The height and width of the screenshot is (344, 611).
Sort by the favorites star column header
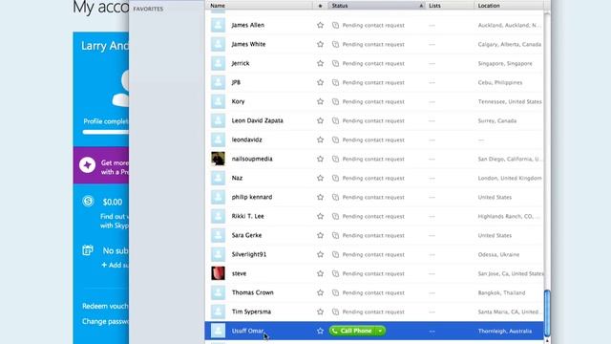tap(320, 6)
